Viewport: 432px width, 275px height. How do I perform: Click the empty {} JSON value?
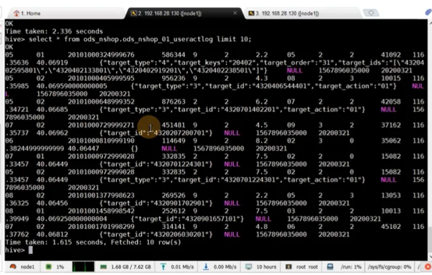point(134,149)
